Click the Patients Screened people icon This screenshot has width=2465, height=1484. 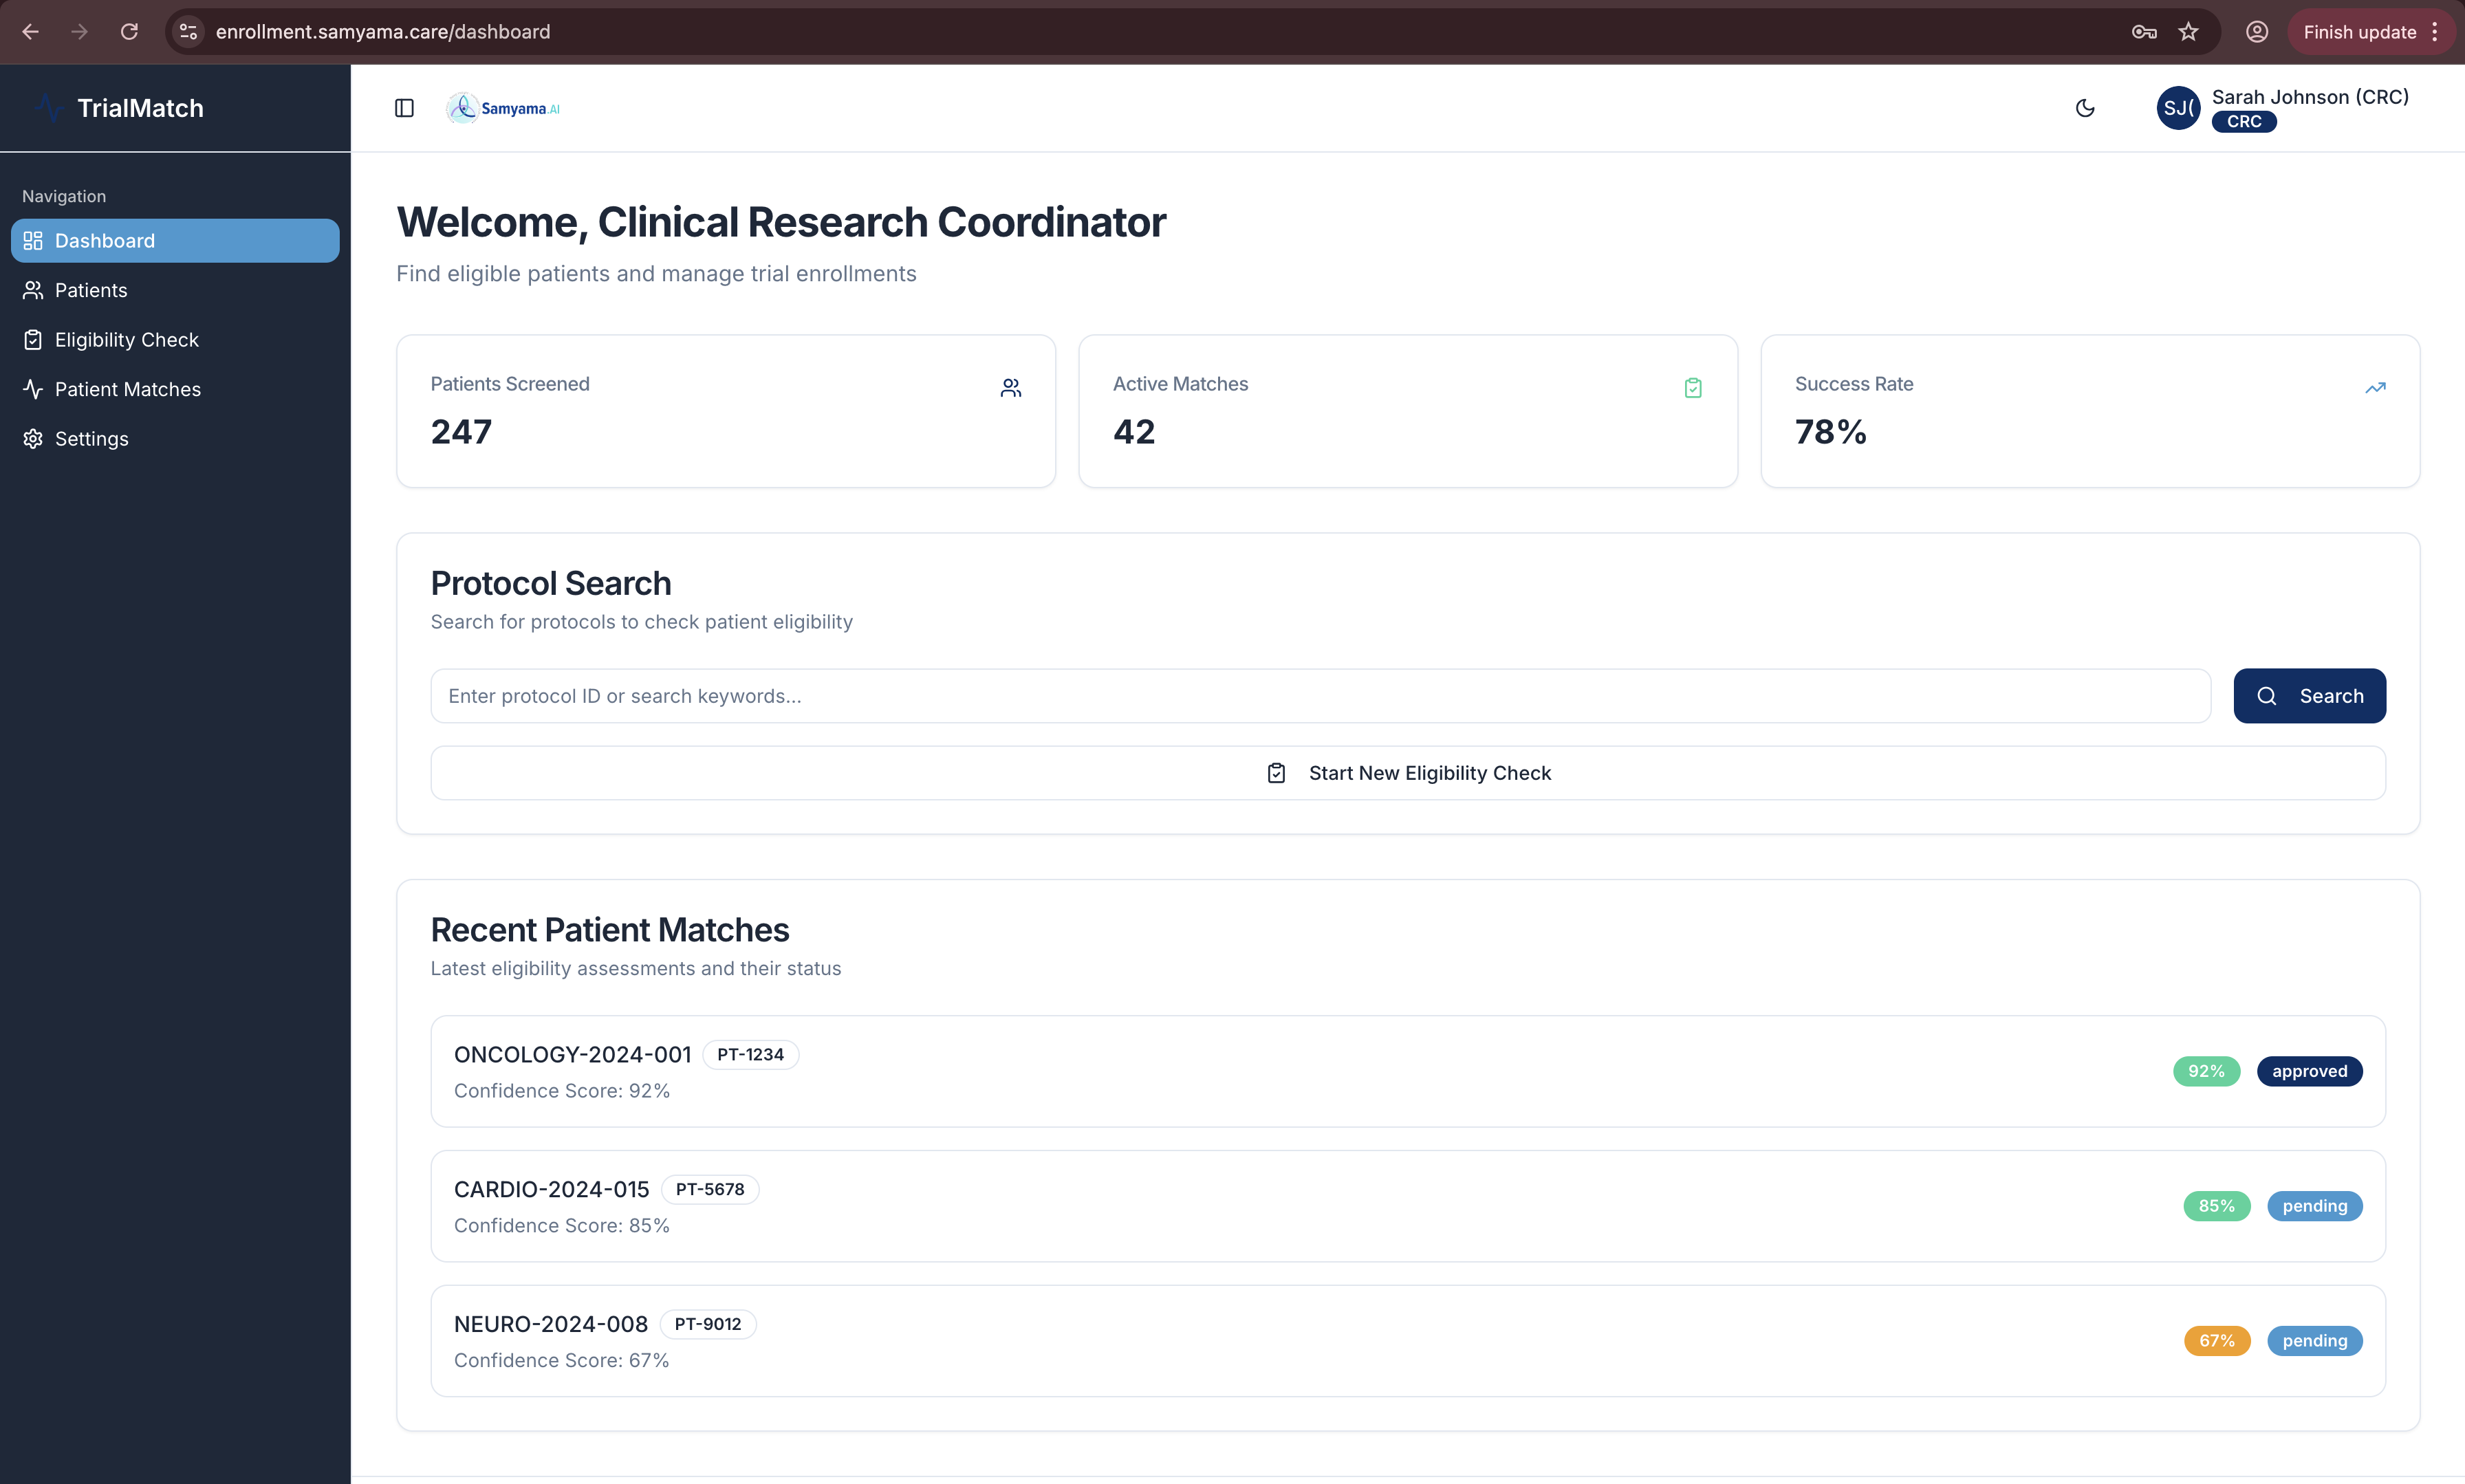click(1011, 388)
